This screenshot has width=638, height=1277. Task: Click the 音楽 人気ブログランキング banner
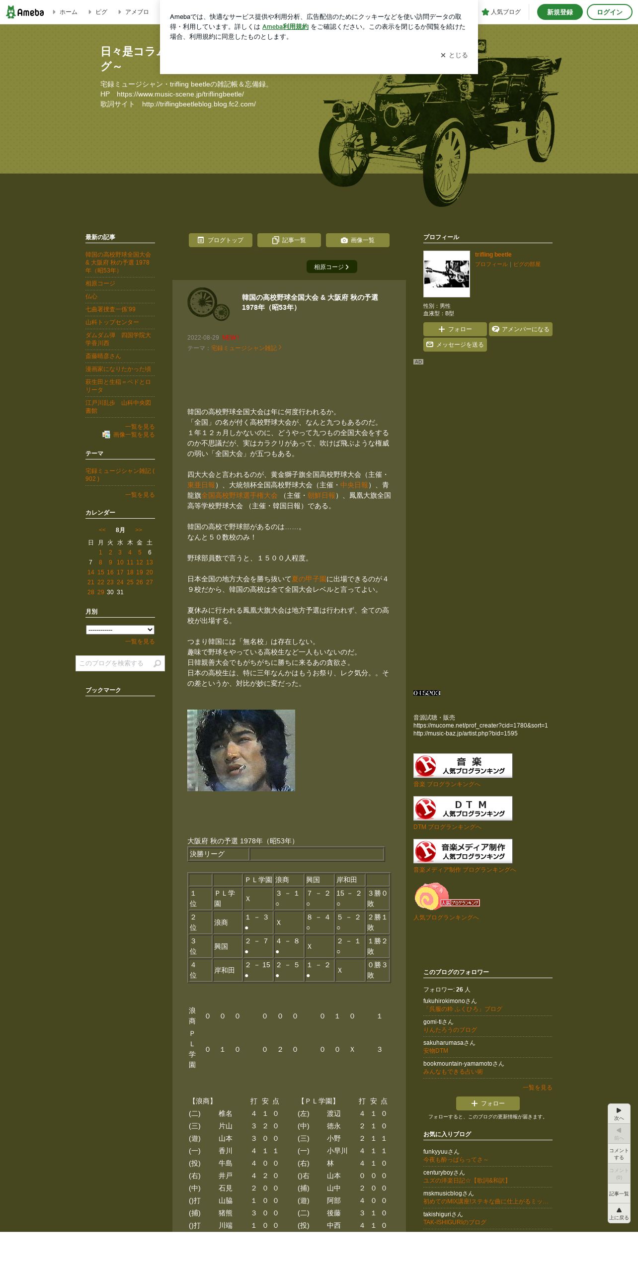point(463,766)
